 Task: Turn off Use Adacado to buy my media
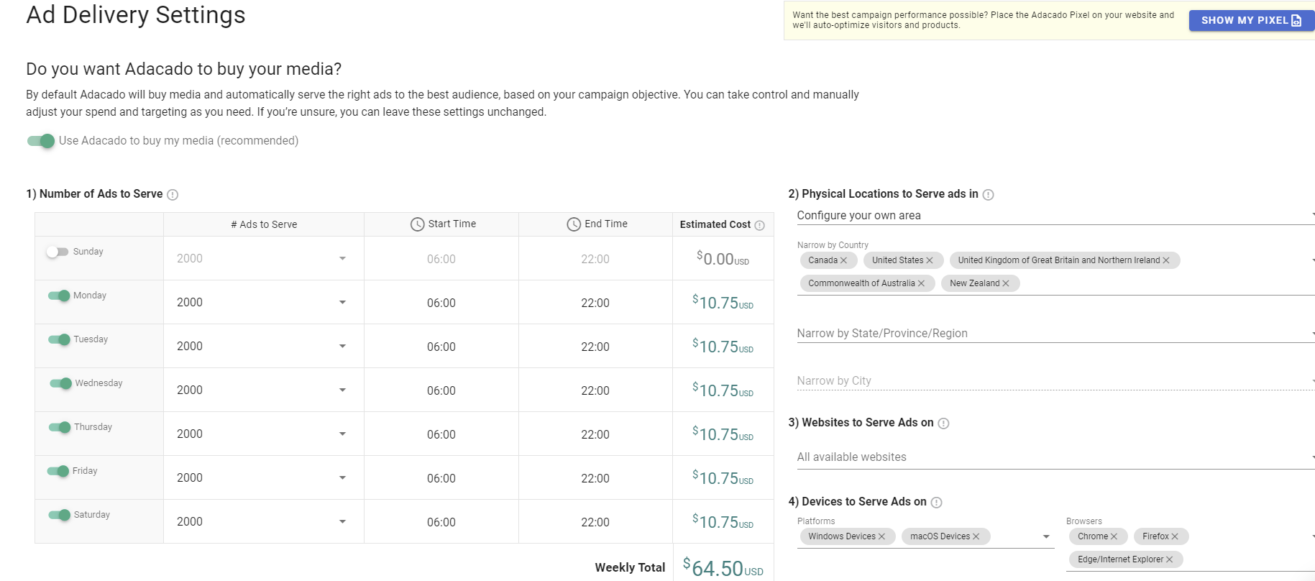point(41,141)
